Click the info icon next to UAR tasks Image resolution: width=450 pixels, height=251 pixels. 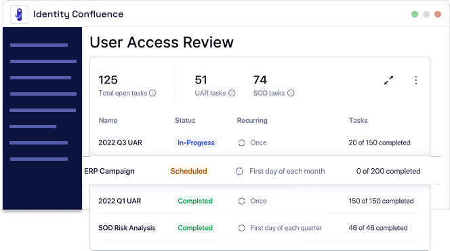(232, 93)
